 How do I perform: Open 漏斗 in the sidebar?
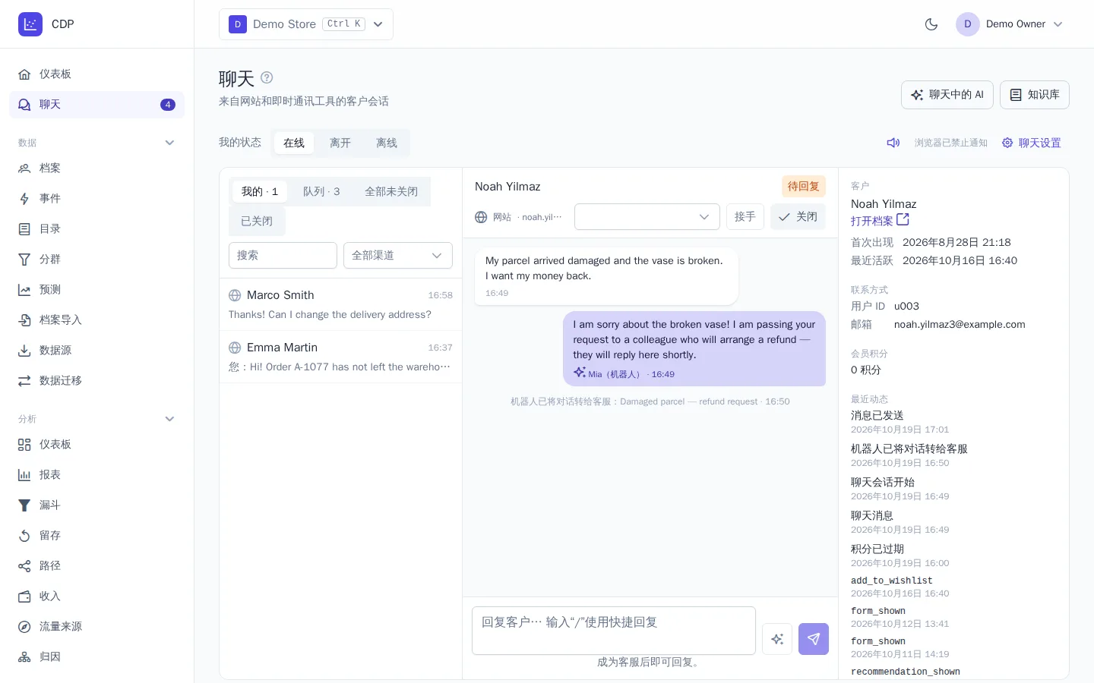coord(96,505)
